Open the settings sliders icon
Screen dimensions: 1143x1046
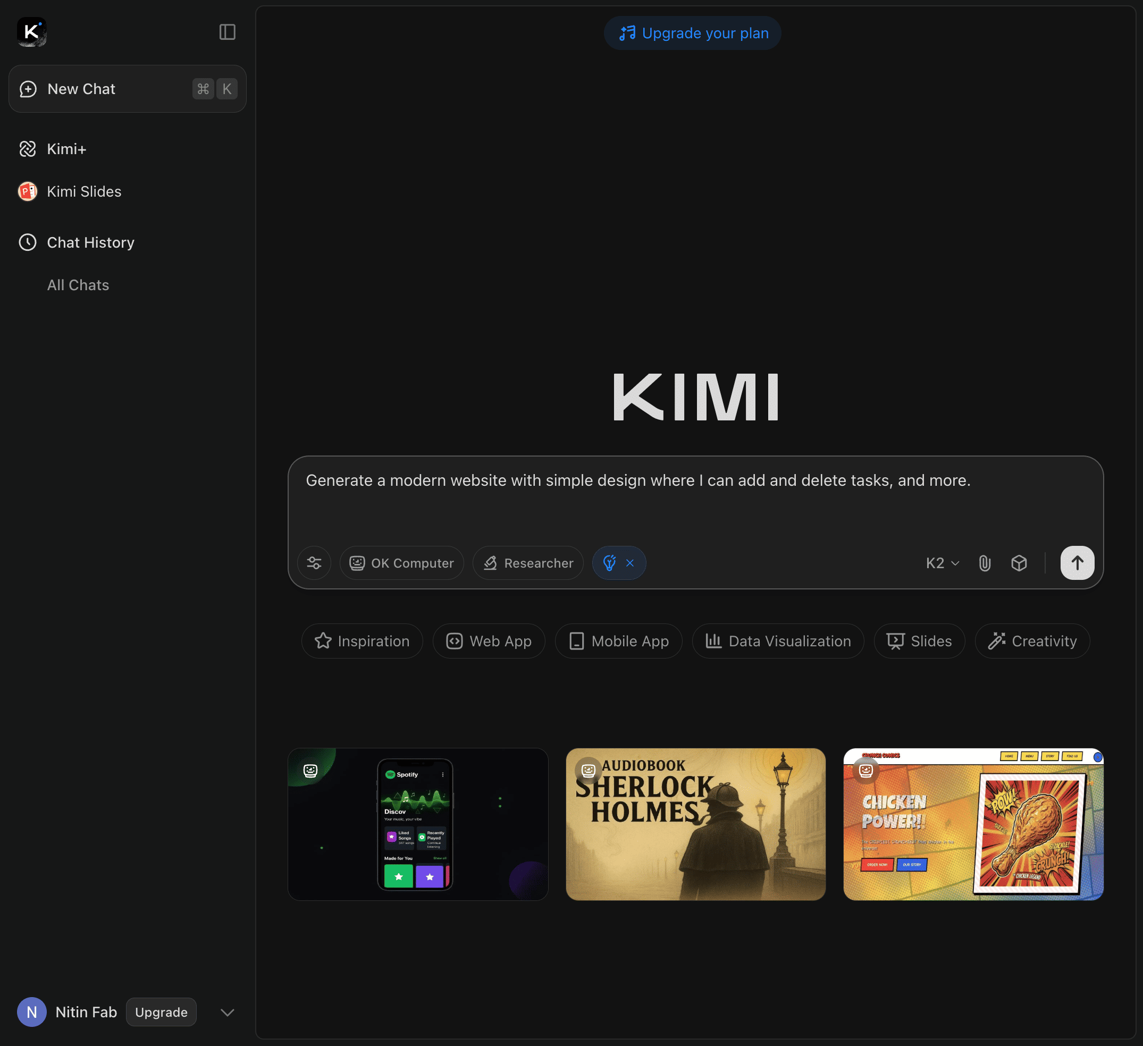pyautogui.click(x=314, y=563)
